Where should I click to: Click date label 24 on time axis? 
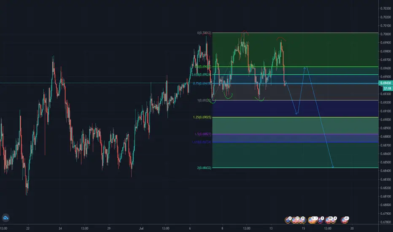(60, 228)
